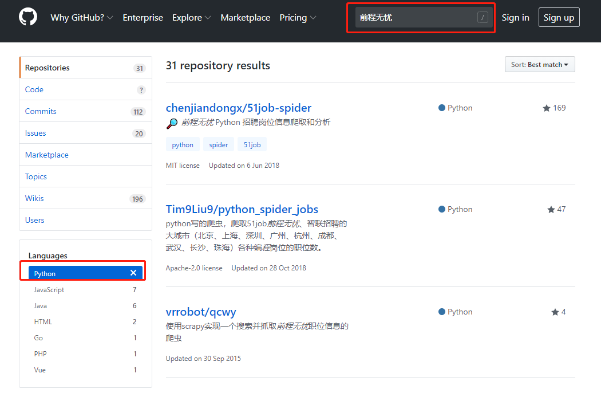Viewport: 601px width, 393px height.
Task: Click the star icon beside 169
Action: [547, 108]
